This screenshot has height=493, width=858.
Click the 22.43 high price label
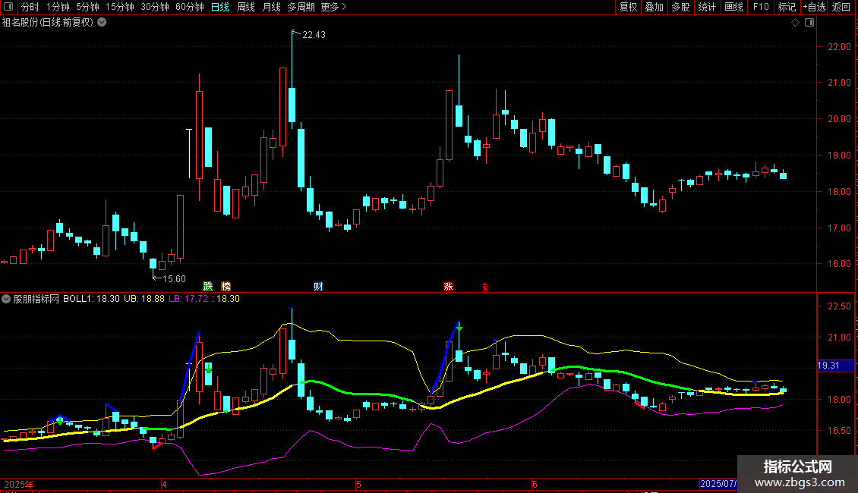[314, 34]
